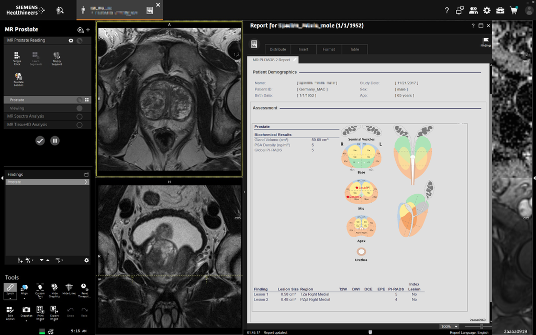The width and height of the screenshot is (536, 335).
Task: Click the checkmark complete workflow button
Action: pyautogui.click(x=40, y=141)
